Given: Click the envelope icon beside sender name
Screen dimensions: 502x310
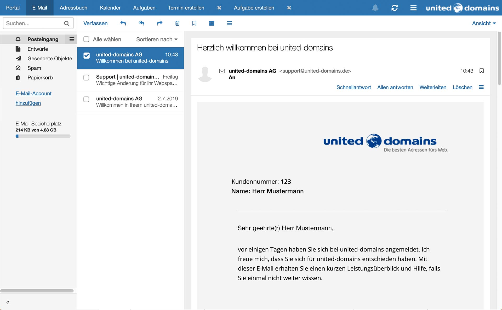Looking at the screenshot, I should tap(222, 71).
